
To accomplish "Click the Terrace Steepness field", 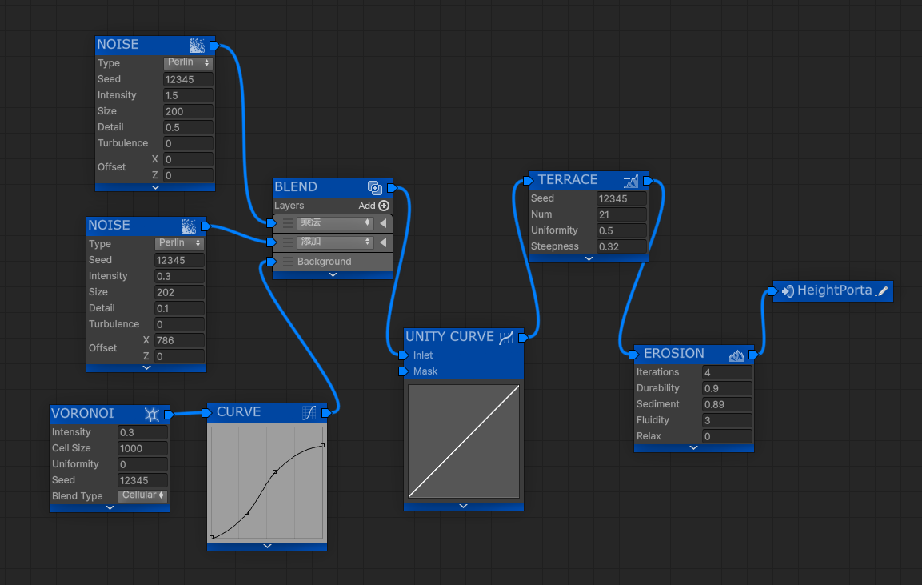I will point(621,246).
